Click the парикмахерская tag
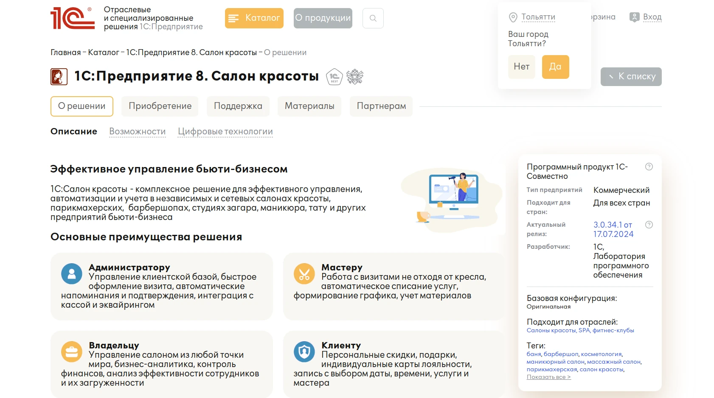The image size is (714, 398). pyautogui.click(x=552, y=370)
